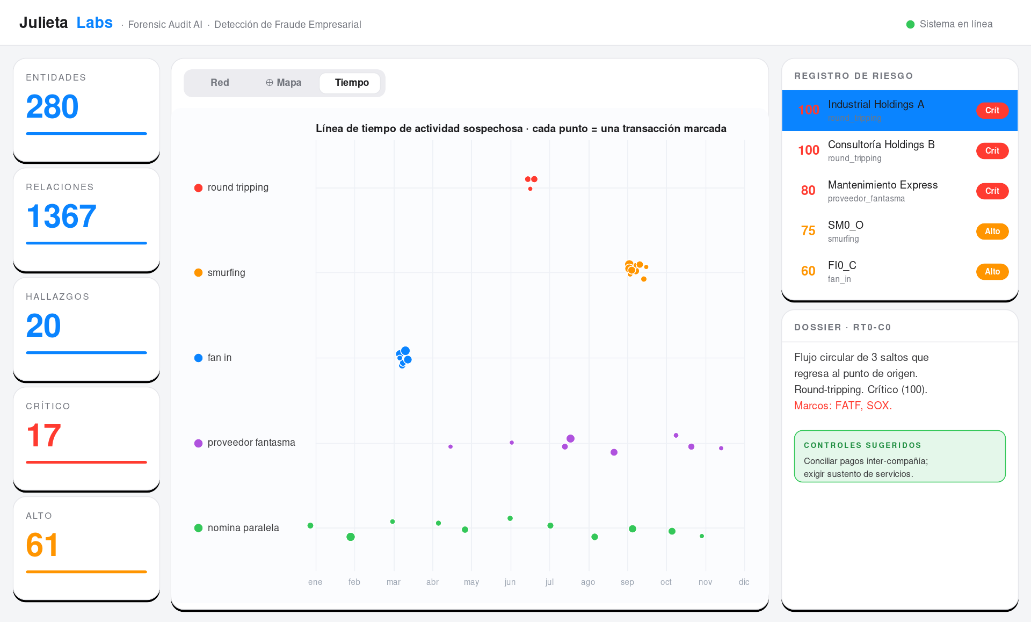The width and height of the screenshot is (1031, 622).
Task: Click the Relaciones 1367 stat card
Action: (x=86, y=220)
